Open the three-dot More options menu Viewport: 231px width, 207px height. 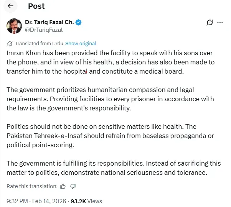(x=220, y=23)
